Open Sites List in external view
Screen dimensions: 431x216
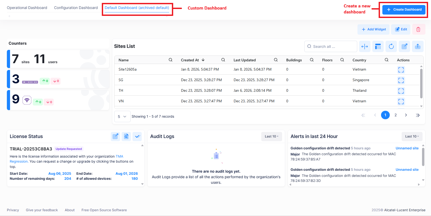(404, 47)
